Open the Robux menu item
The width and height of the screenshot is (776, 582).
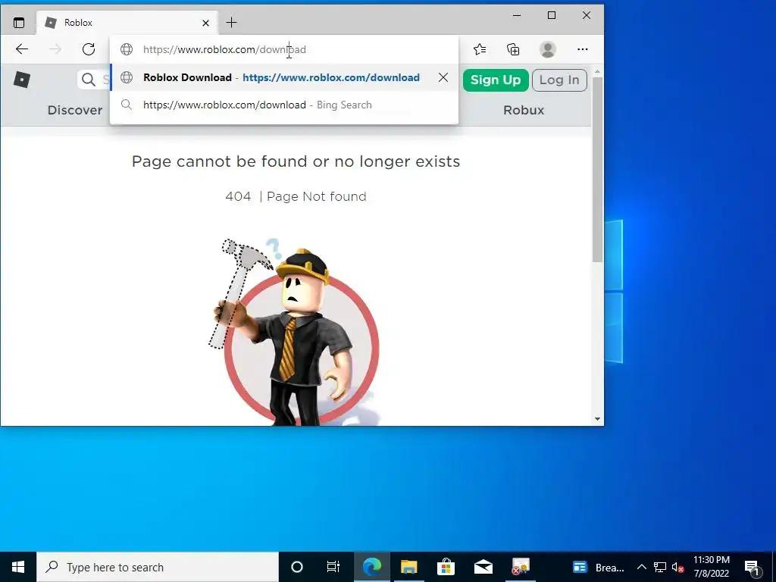(x=524, y=110)
